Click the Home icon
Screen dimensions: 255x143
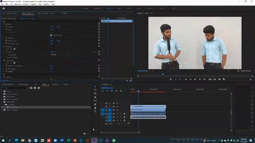click(4, 8)
